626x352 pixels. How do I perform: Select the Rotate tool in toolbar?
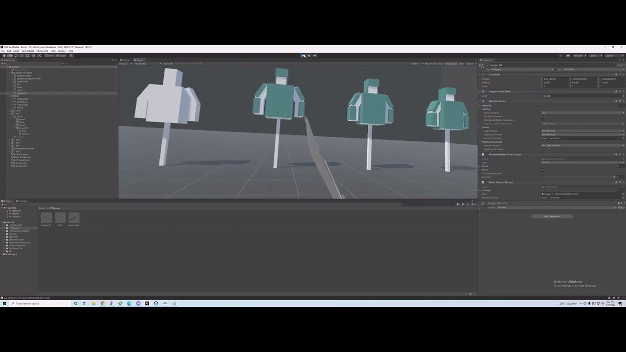click(x=16, y=55)
